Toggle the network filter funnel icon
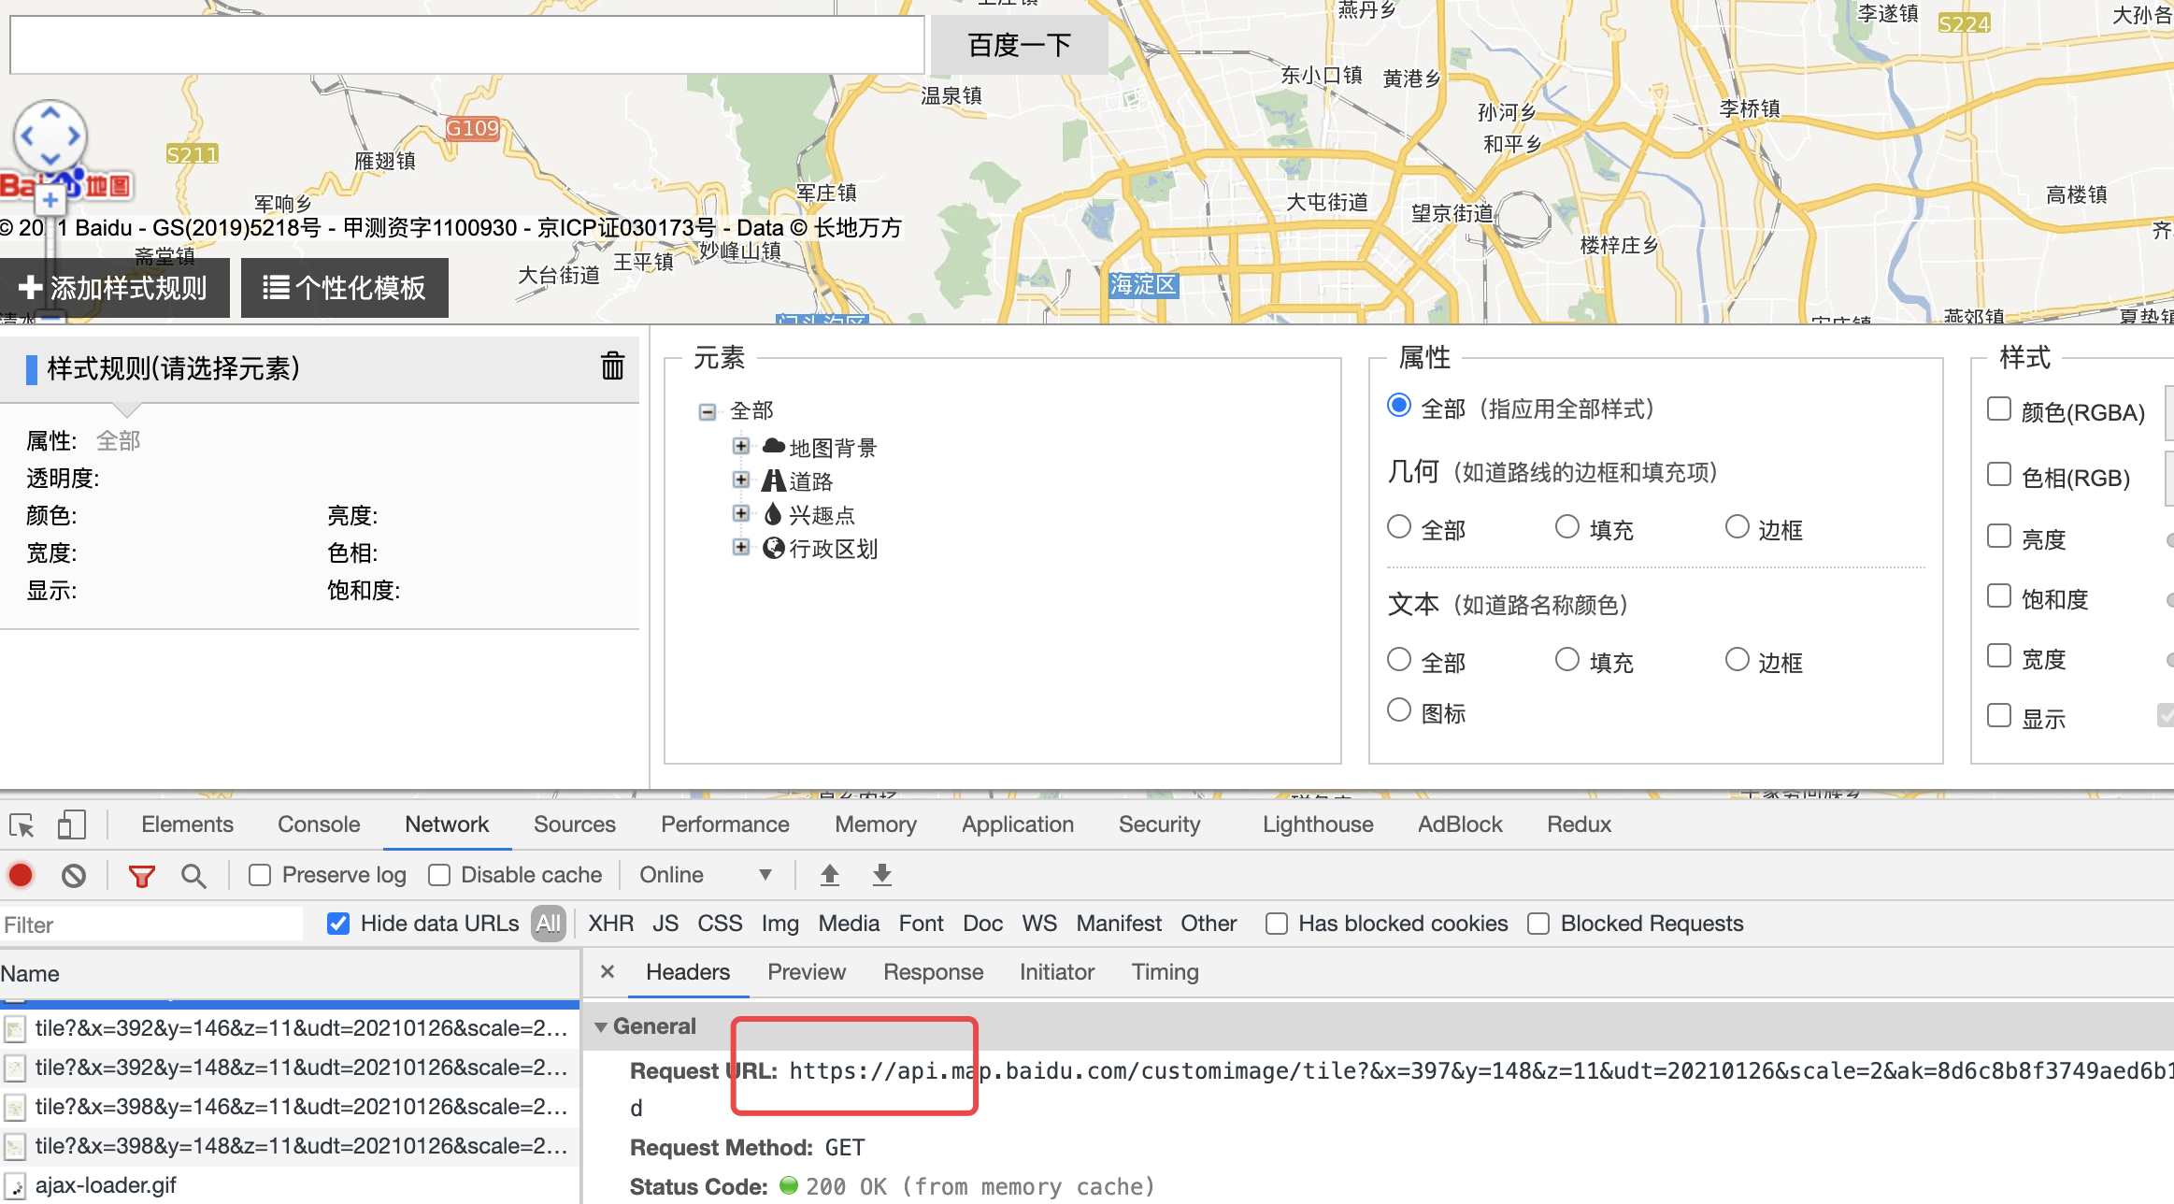This screenshot has width=2174, height=1204. click(x=141, y=876)
